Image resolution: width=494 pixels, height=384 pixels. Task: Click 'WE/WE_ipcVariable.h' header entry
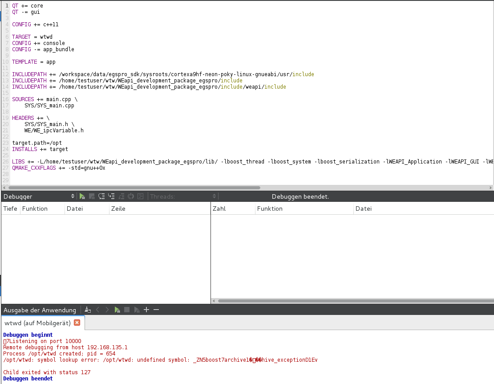click(54, 130)
